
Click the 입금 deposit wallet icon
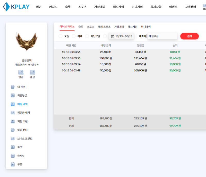pyautogui.click(x=21, y=72)
